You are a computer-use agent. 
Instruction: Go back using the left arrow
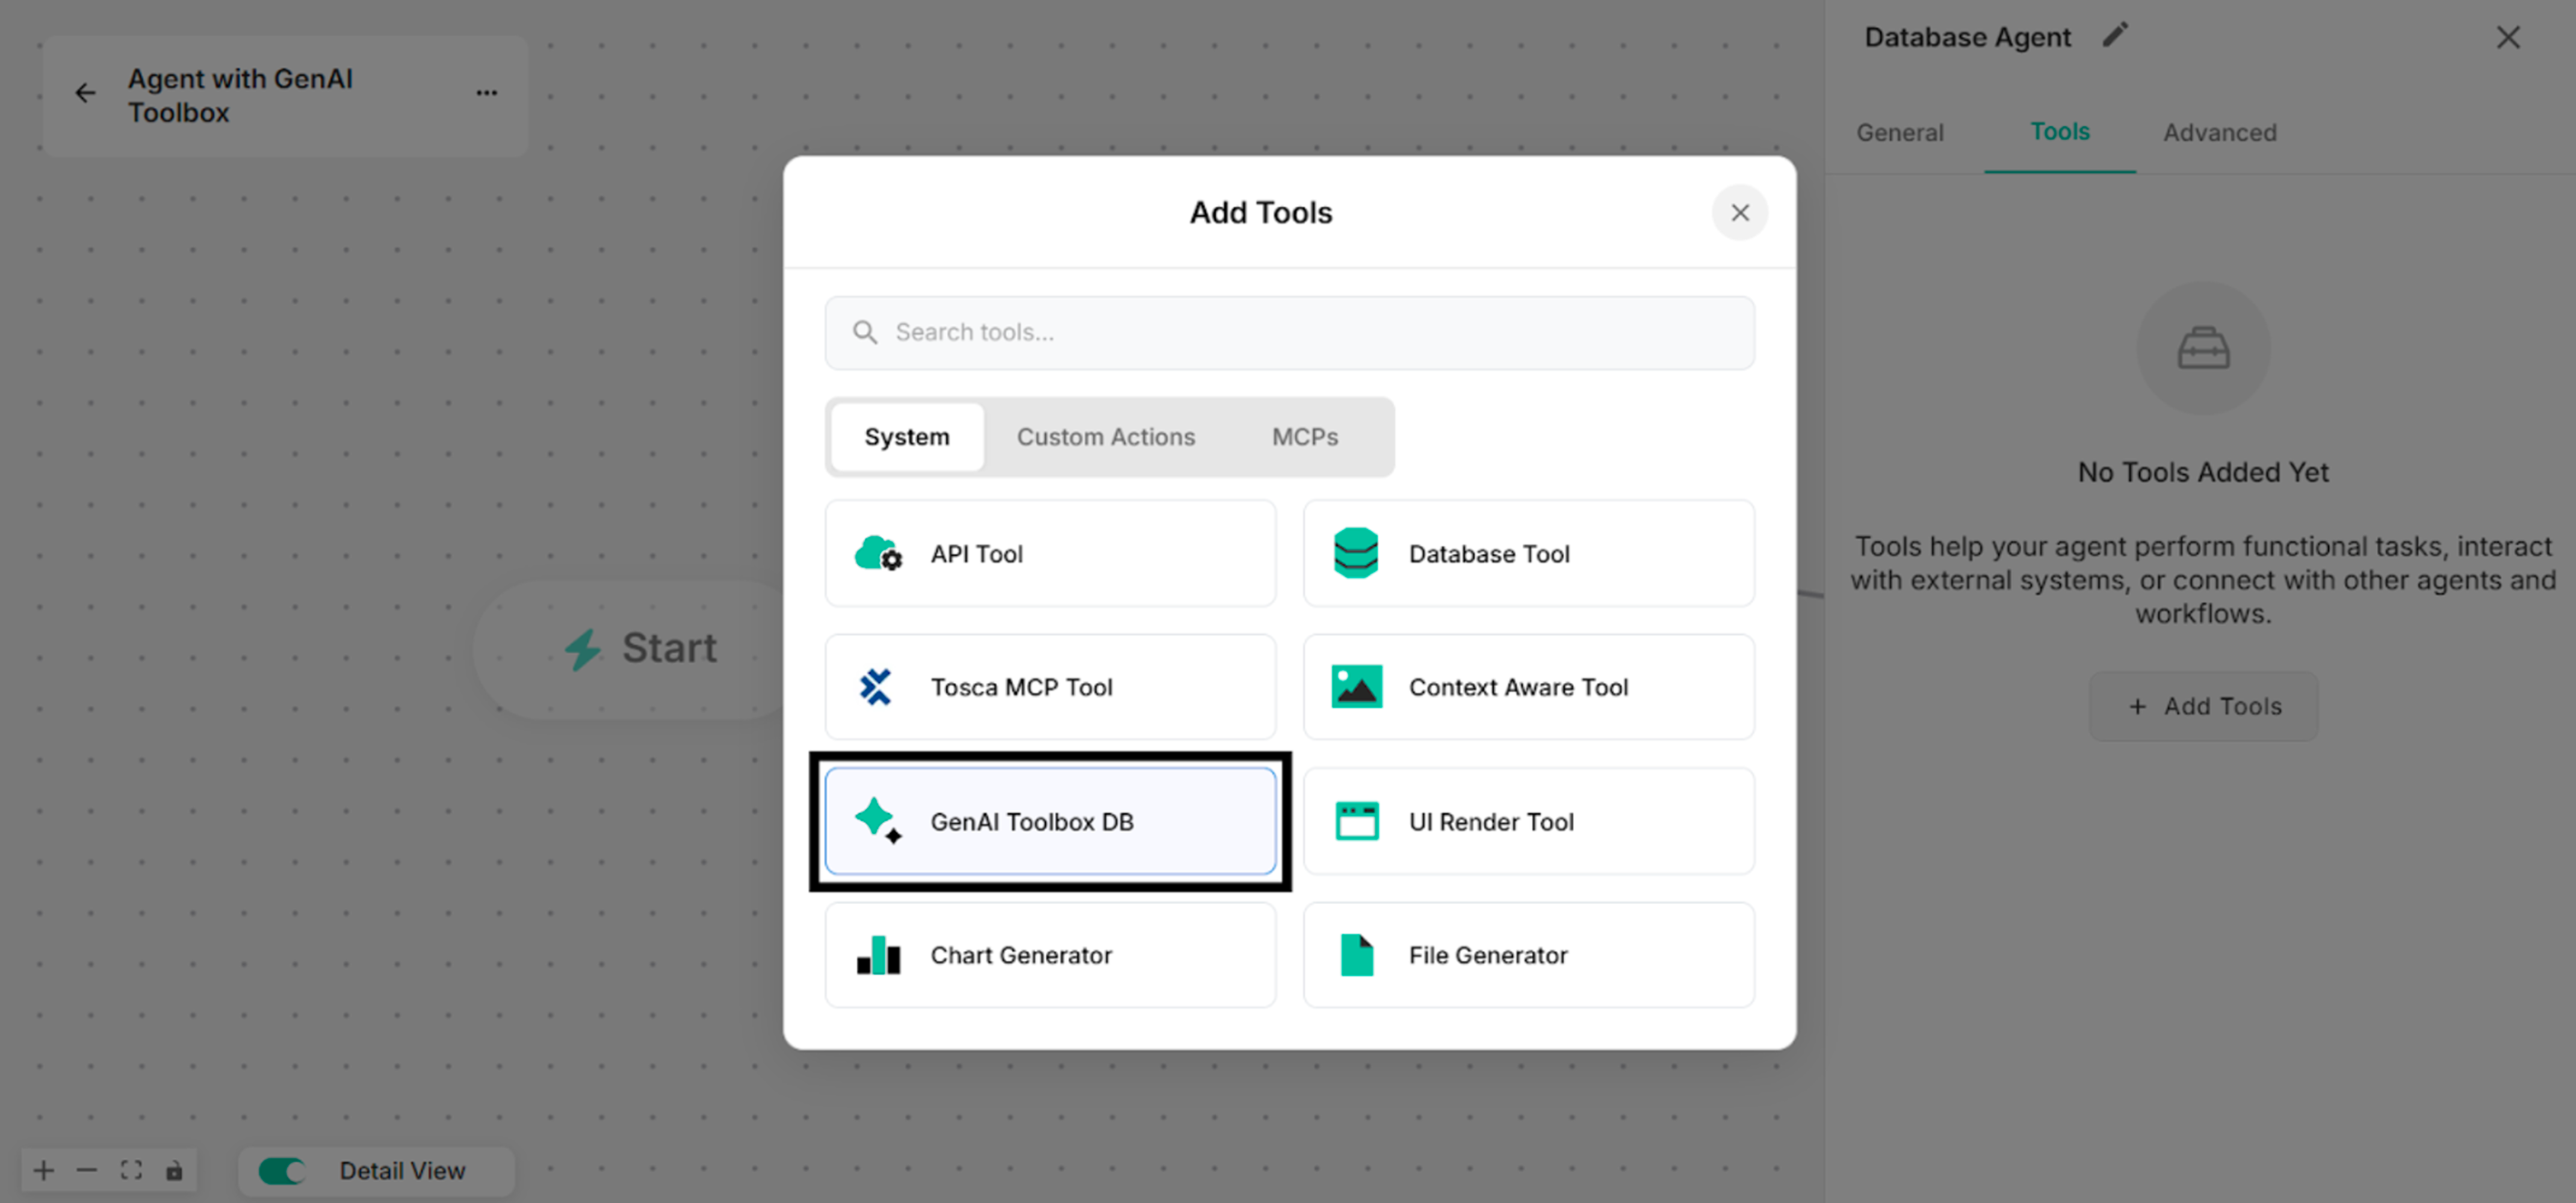[x=86, y=94]
